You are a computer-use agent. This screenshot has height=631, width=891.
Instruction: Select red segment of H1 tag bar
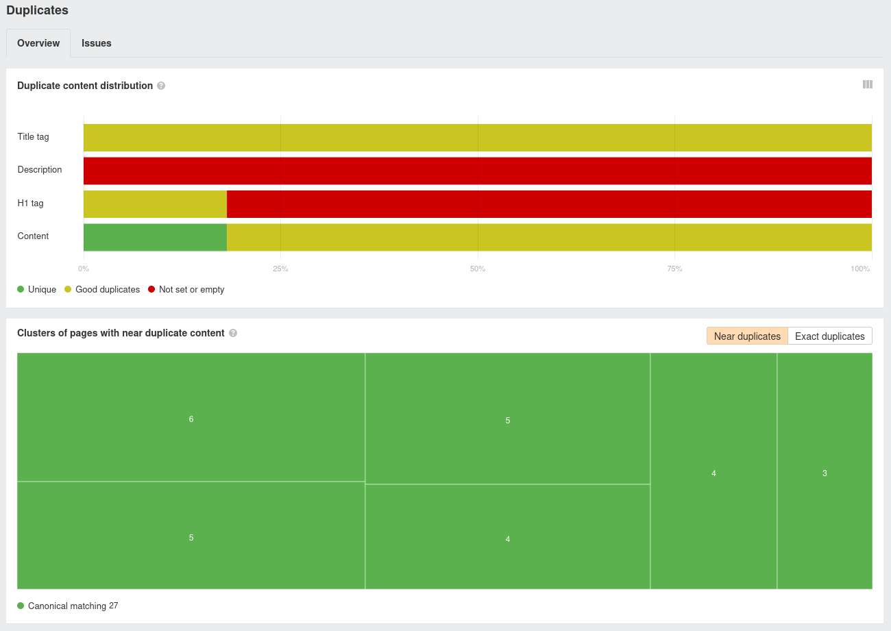click(x=548, y=204)
